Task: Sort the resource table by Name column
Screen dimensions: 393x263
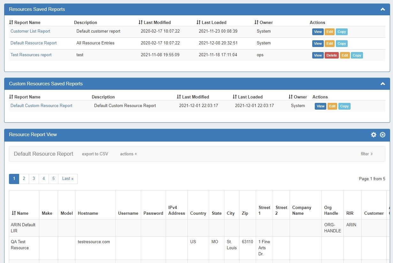Action: click(20, 213)
